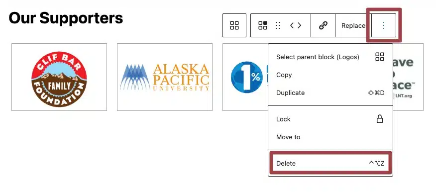The width and height of the screenshot is (436, 192).
Task: Select the partially hidden LNT.org logo
Action: pos(408,77)
